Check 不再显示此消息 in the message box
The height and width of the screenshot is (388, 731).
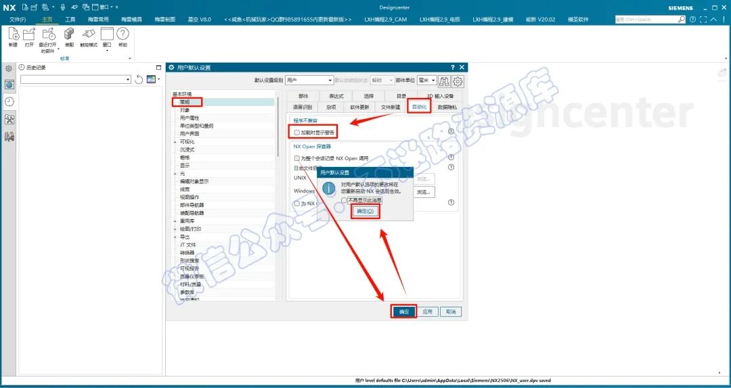pos(344,200)
